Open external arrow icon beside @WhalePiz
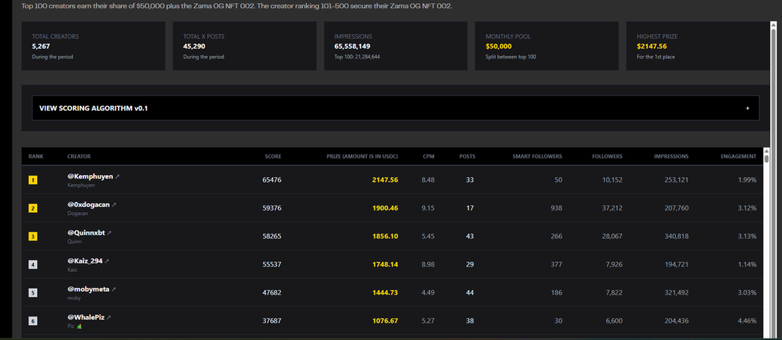 (108, 317)
